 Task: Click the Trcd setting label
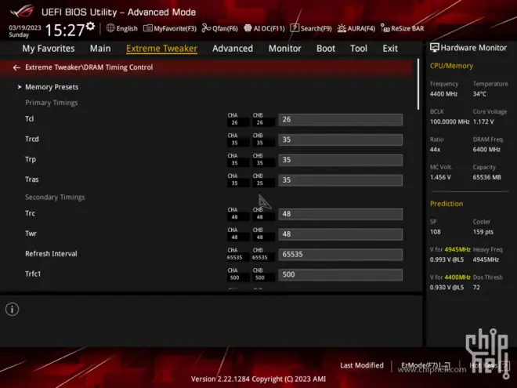[x=32, y=139]
